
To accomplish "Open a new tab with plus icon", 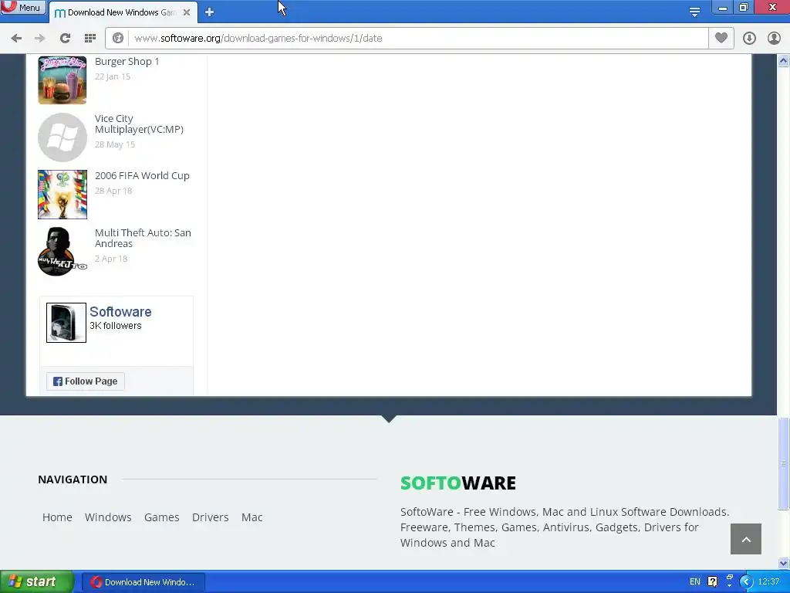I will [x=210, y=12].
